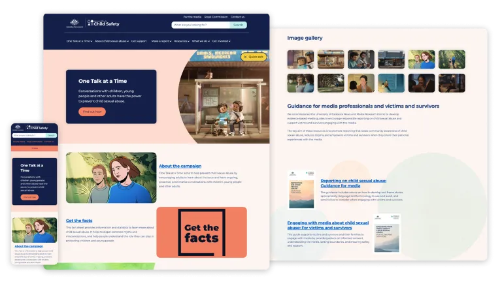Click the desktop Search button
Screen dimensions: 502x282
tap(238, 25)
